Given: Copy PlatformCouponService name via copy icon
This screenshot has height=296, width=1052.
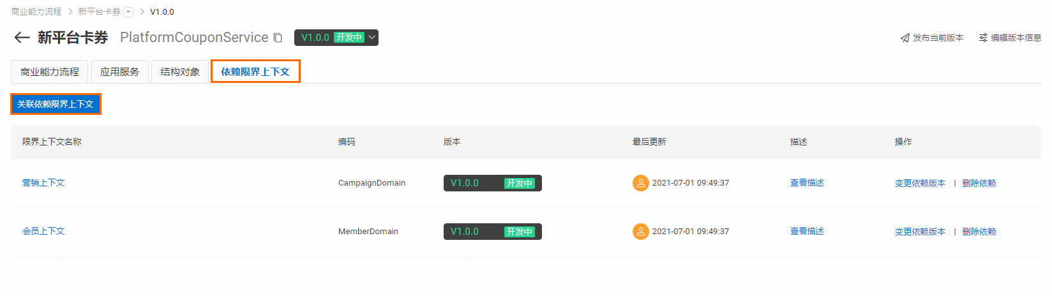Looking at the screenshot, I should (x=278, y=38).
